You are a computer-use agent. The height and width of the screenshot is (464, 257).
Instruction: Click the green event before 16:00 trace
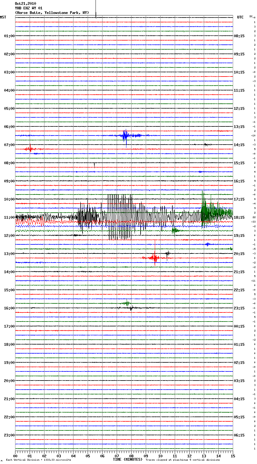tap(126, 303)
